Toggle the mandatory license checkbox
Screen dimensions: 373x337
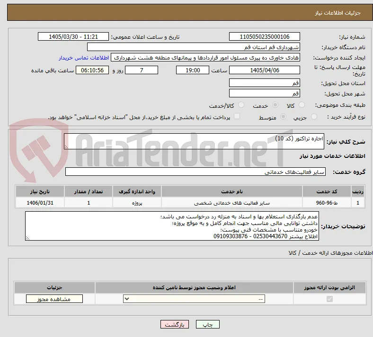coord(329,299)
